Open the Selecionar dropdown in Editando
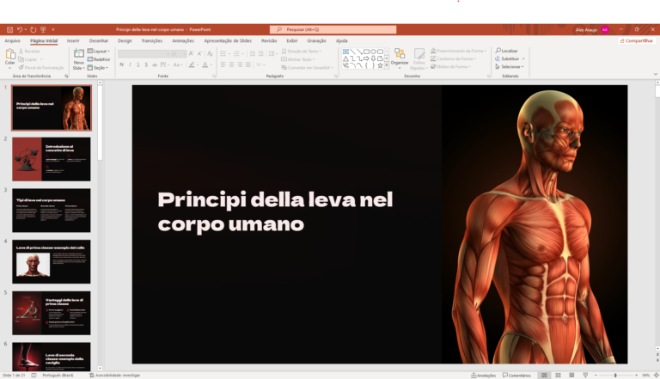The image size is (660, 379). click(x=510, y=66)
